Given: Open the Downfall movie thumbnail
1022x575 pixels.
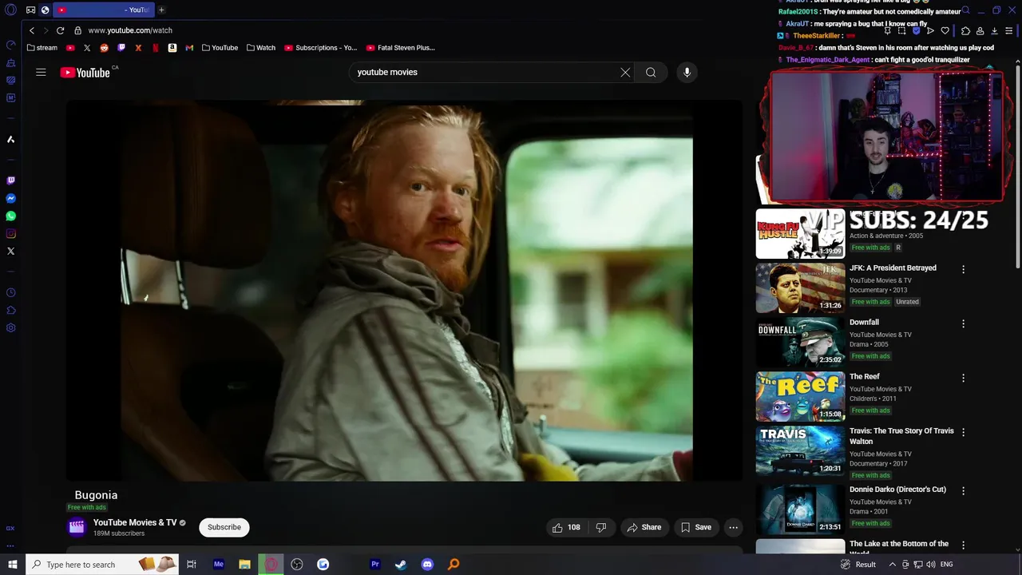Looking at the screenshot, I should pos(800,342).
